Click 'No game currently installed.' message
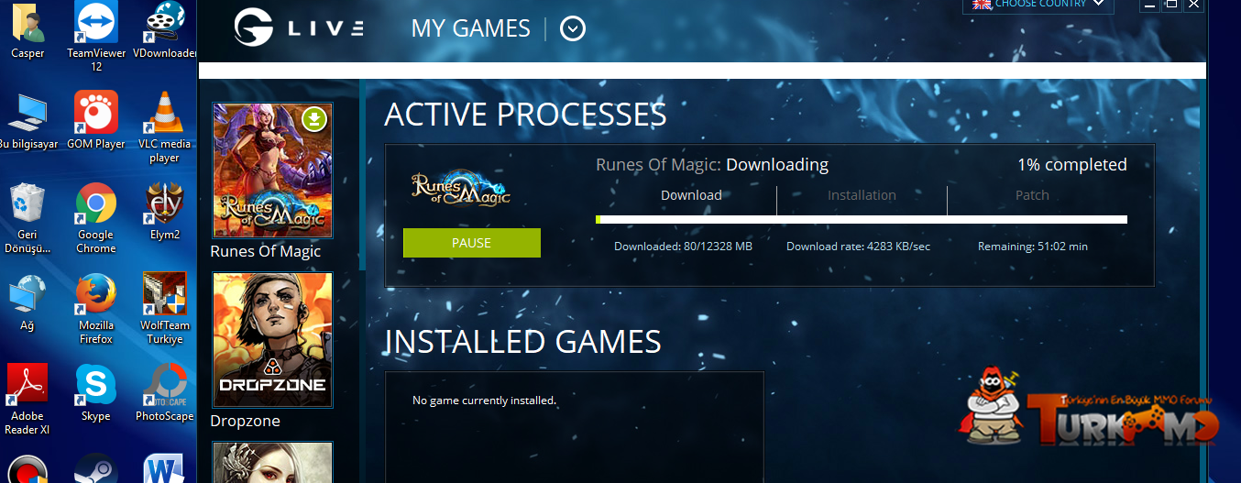Viewport: 1241px width, 483px height. click(x=484, y=401)
